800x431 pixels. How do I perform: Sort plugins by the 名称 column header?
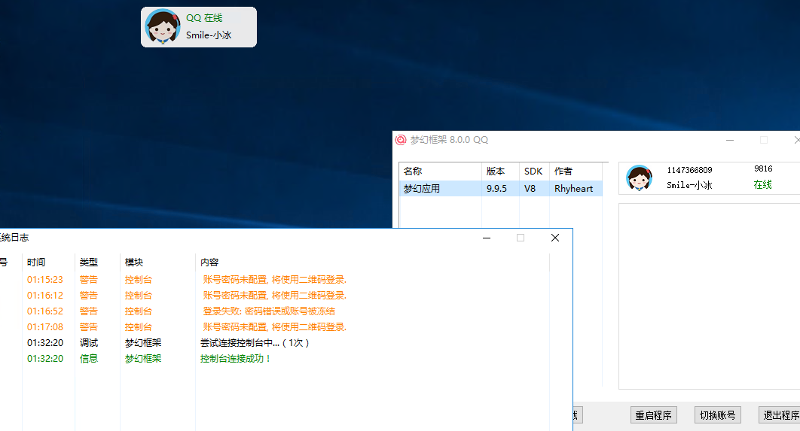click(440, 171)
